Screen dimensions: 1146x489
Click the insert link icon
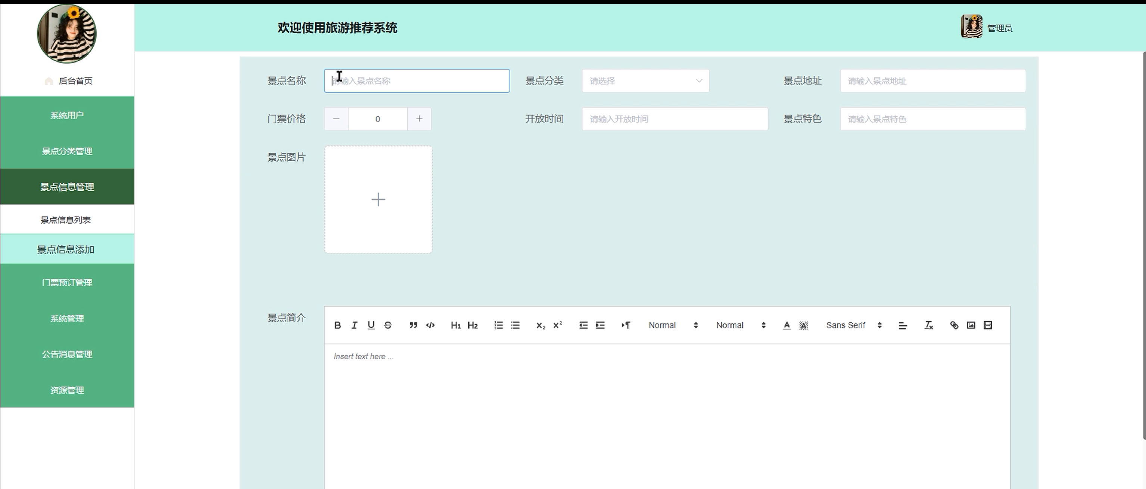click(954, 325)
